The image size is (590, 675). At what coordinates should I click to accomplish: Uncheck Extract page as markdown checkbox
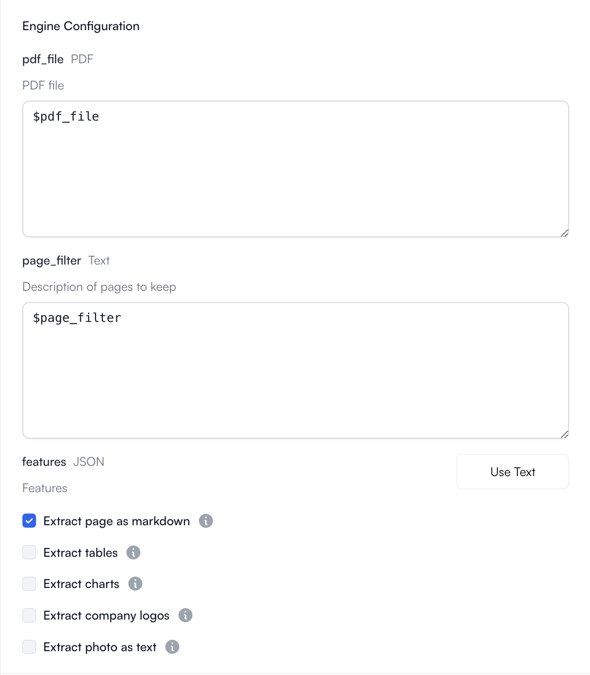[x=29, y=521]
